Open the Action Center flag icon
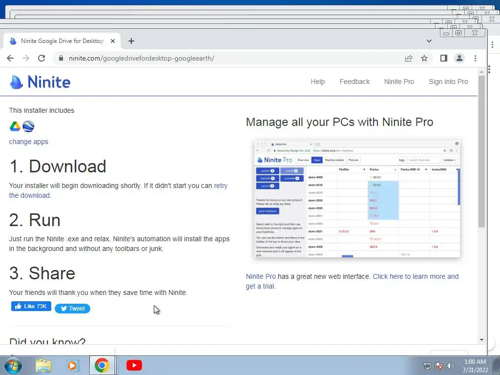This screenshot has height=375, width=500. (x=439, y=366)
